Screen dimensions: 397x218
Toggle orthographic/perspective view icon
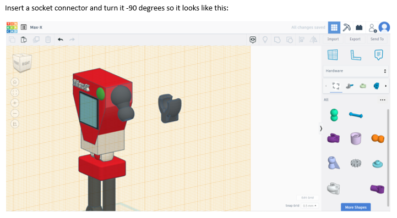15,124
